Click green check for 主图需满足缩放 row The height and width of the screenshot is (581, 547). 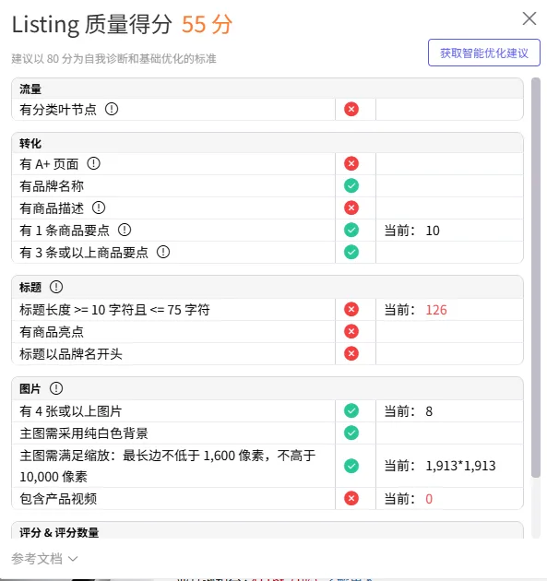351,466
